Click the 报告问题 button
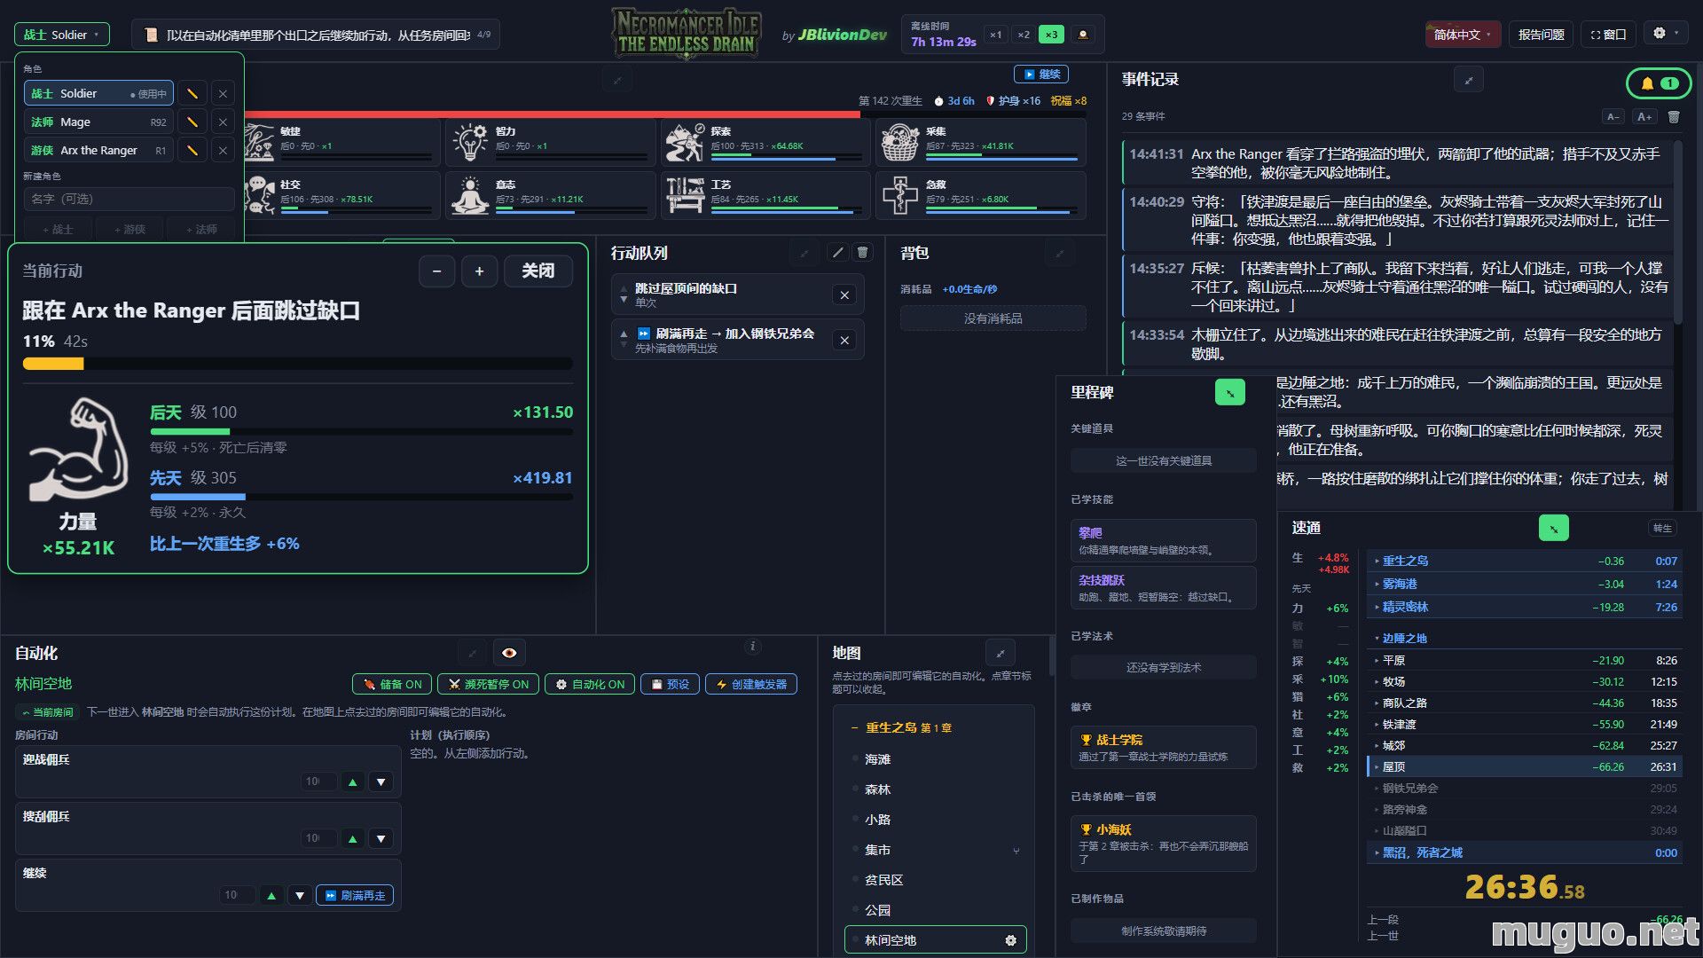The image size is (1703, 958). point(1542,35)
